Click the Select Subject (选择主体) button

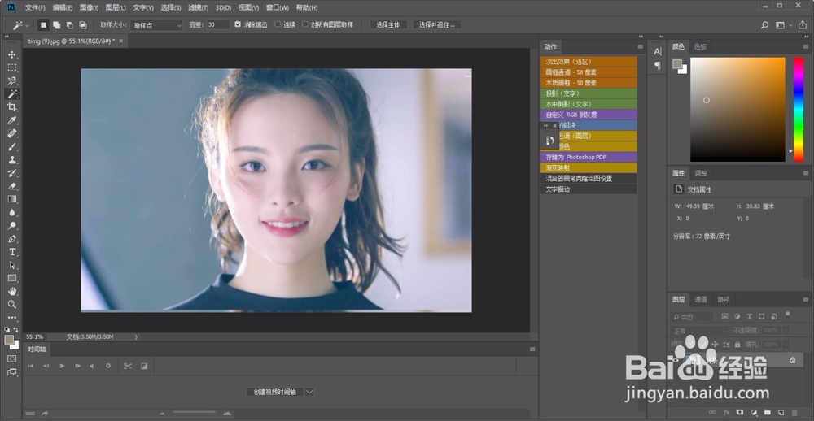point(388,25)
